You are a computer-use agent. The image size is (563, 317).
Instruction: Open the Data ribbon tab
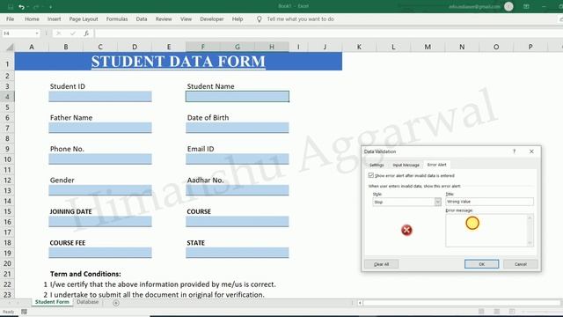tap(142, 19)
